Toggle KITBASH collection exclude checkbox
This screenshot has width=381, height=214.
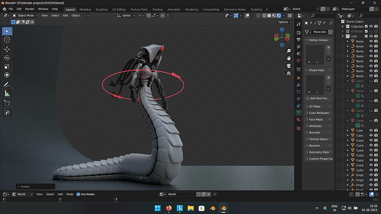366,31
